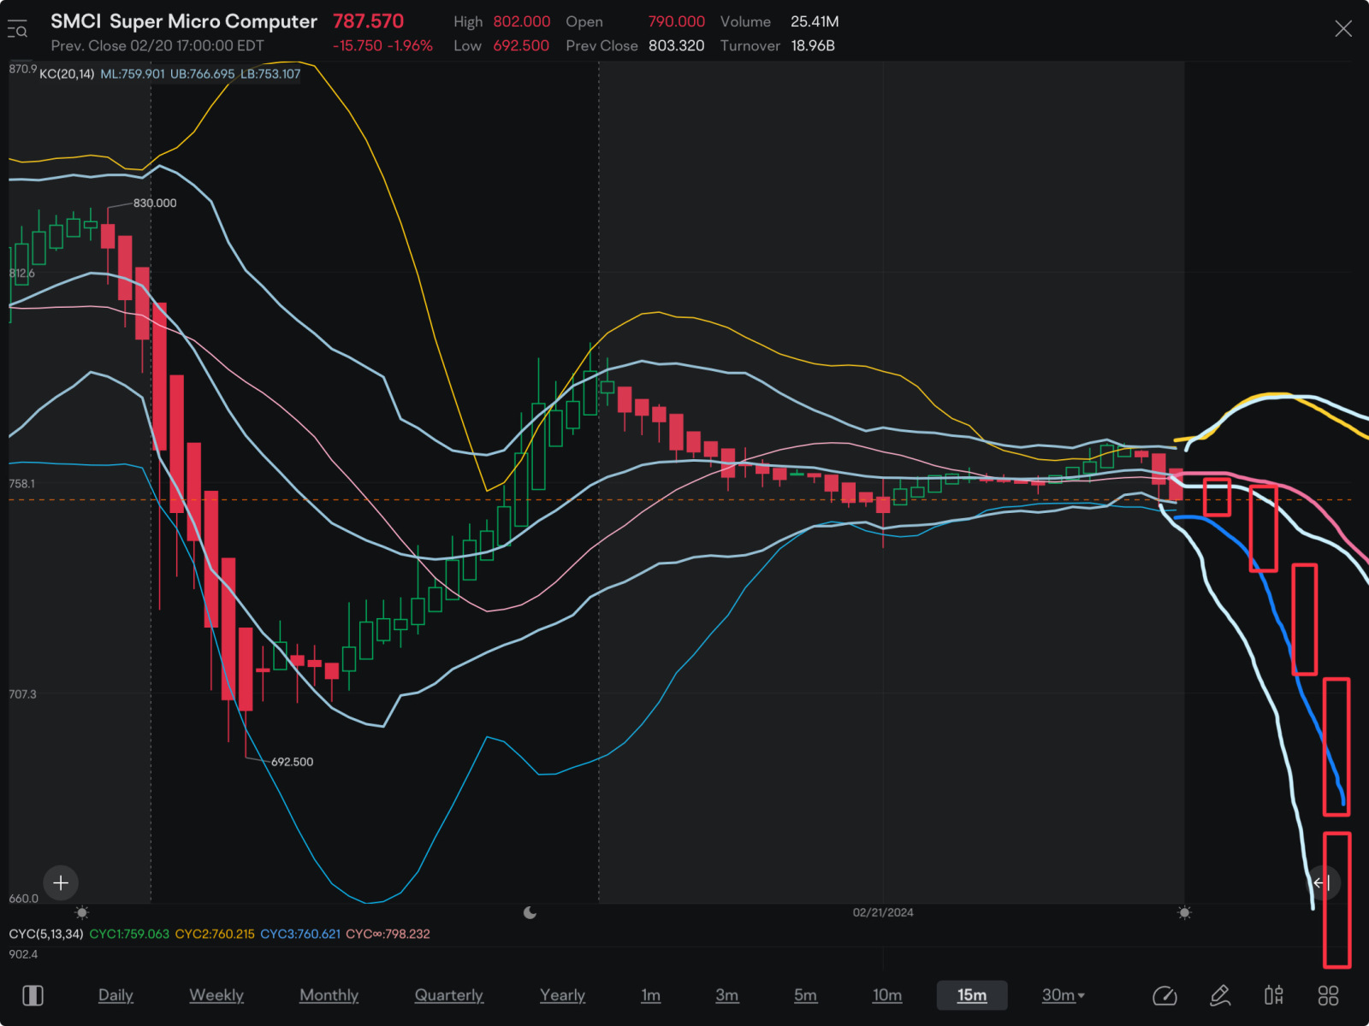Click the Open 790.000 value
Viewport: 1369px width, 1026px height.
(x=677, y=21)
